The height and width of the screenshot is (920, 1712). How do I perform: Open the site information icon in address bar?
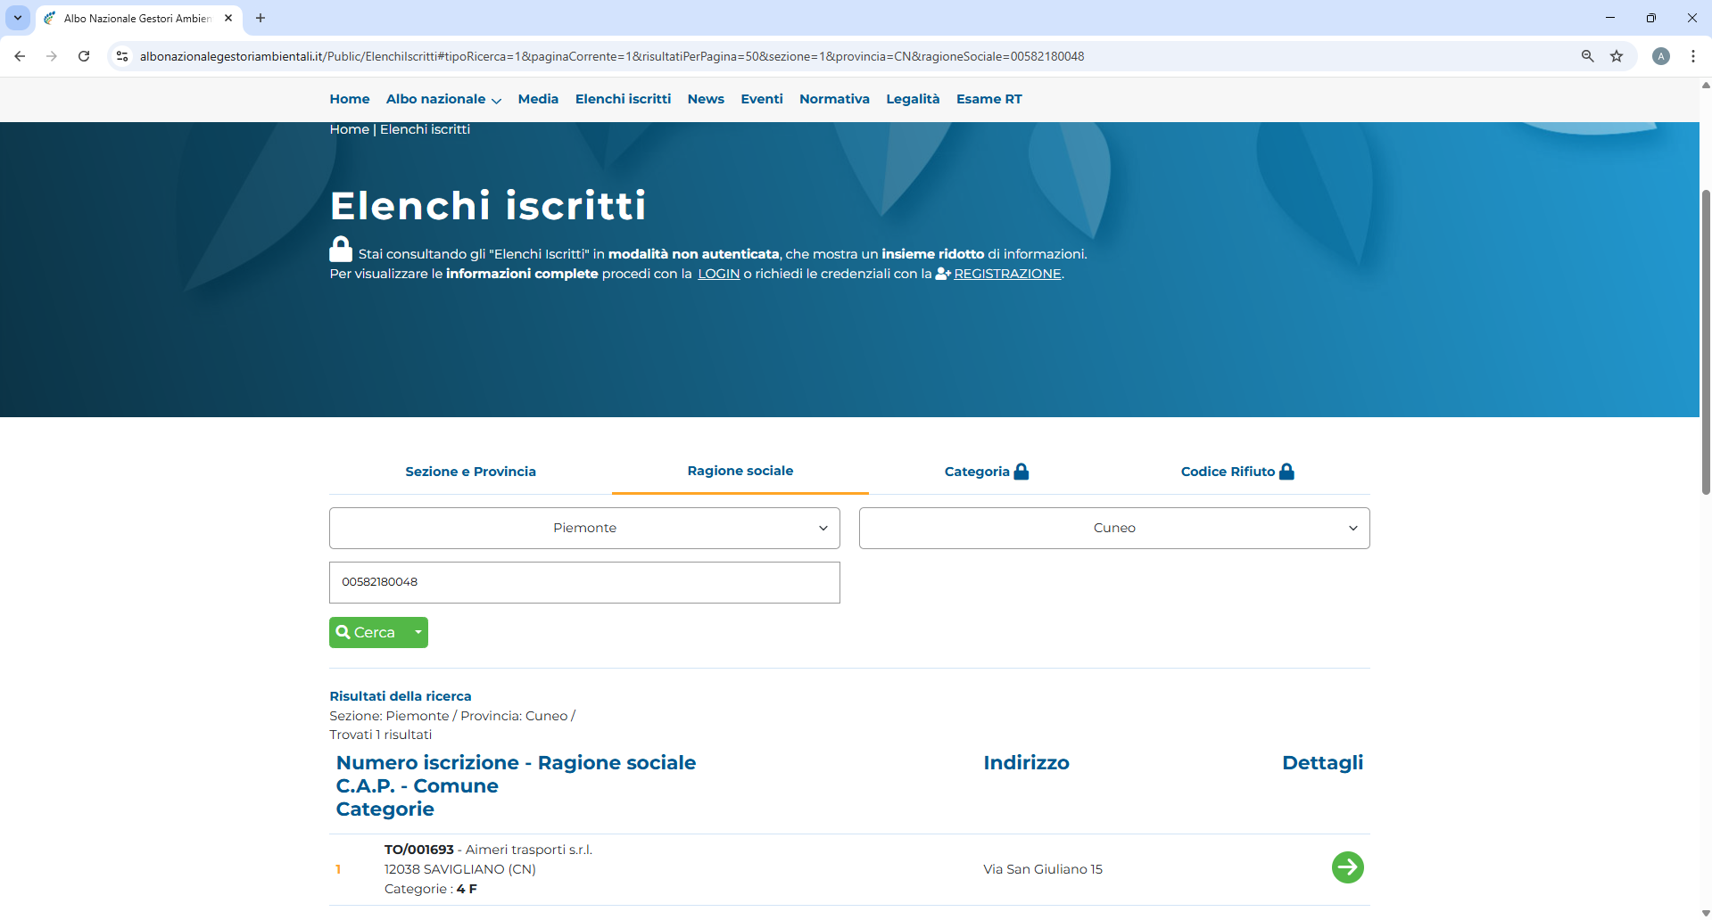(122, 56)
